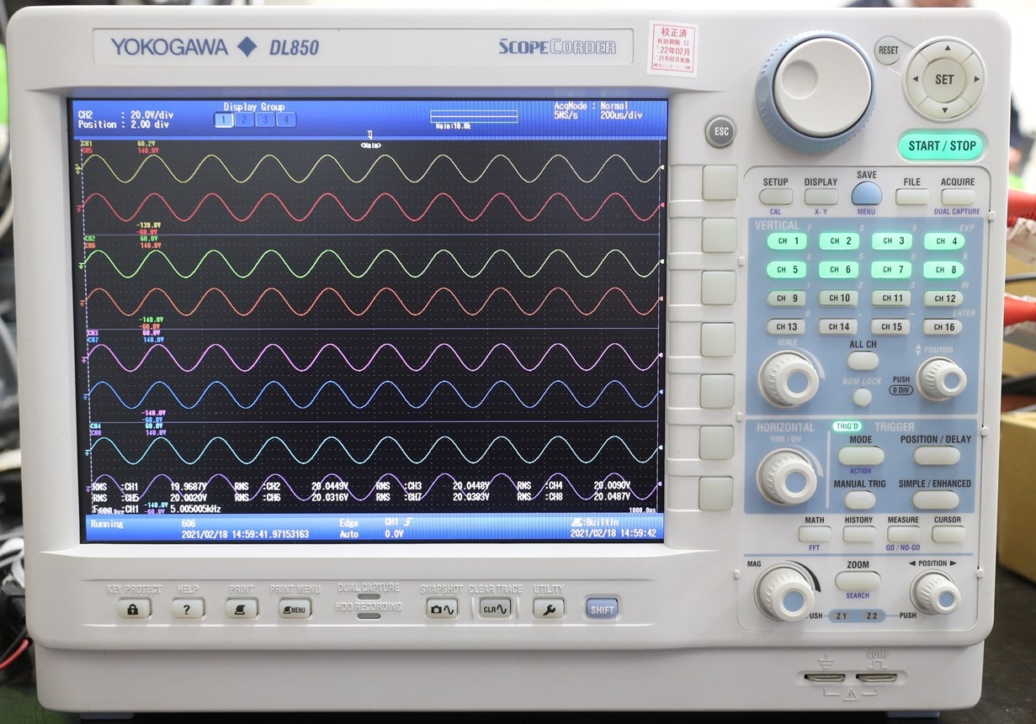1036x724 pixels.
Task: Open the FILE menu button
Action: tap(911, 197)
